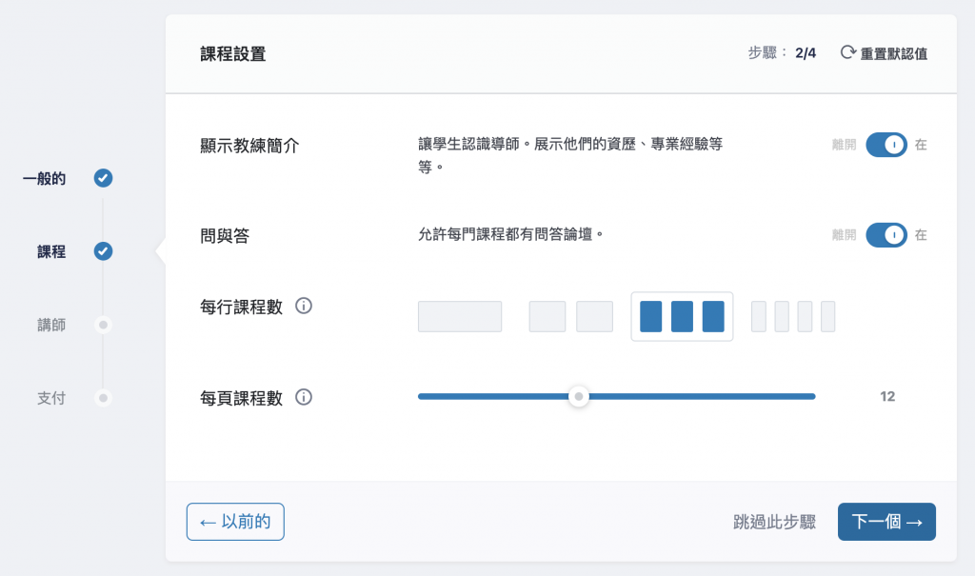Click the reset-to-default circular arrow icon
975x576 pixels.
(x=847, y=52)
